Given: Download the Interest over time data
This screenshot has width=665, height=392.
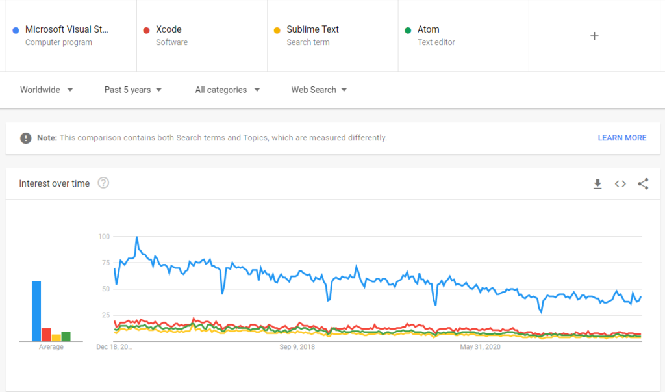Looking at the screenshot, I should tap(597, 184).
